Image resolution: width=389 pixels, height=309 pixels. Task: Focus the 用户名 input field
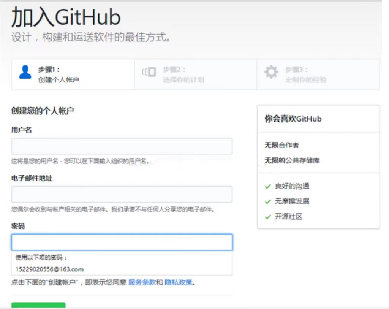click(x=122, y=146)
